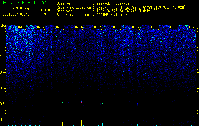
Task: Click the date stamp 07.12.07 03:10
Action: coord(16,14)
